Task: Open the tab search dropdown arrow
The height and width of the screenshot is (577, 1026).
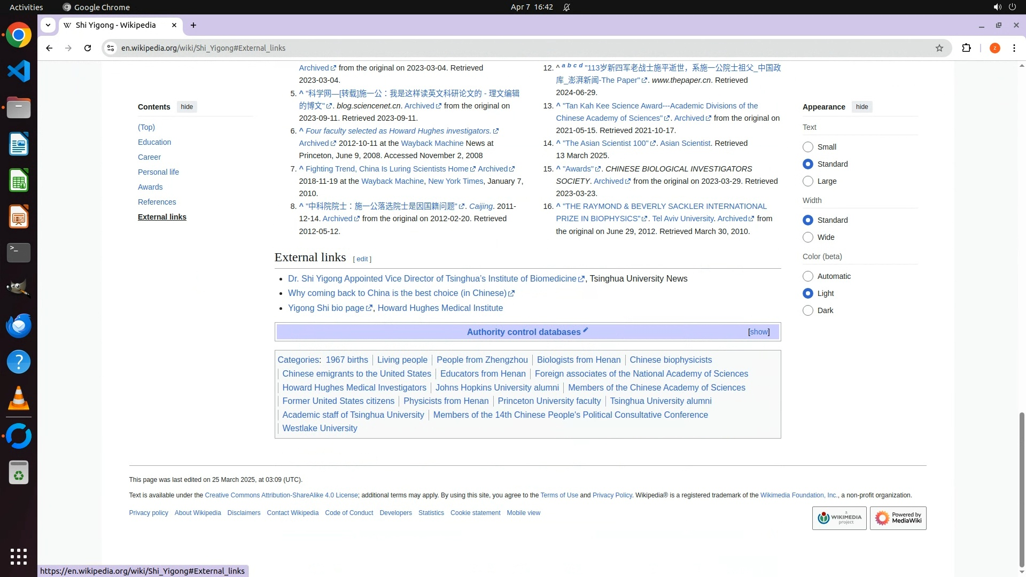Action: [48, 25]
